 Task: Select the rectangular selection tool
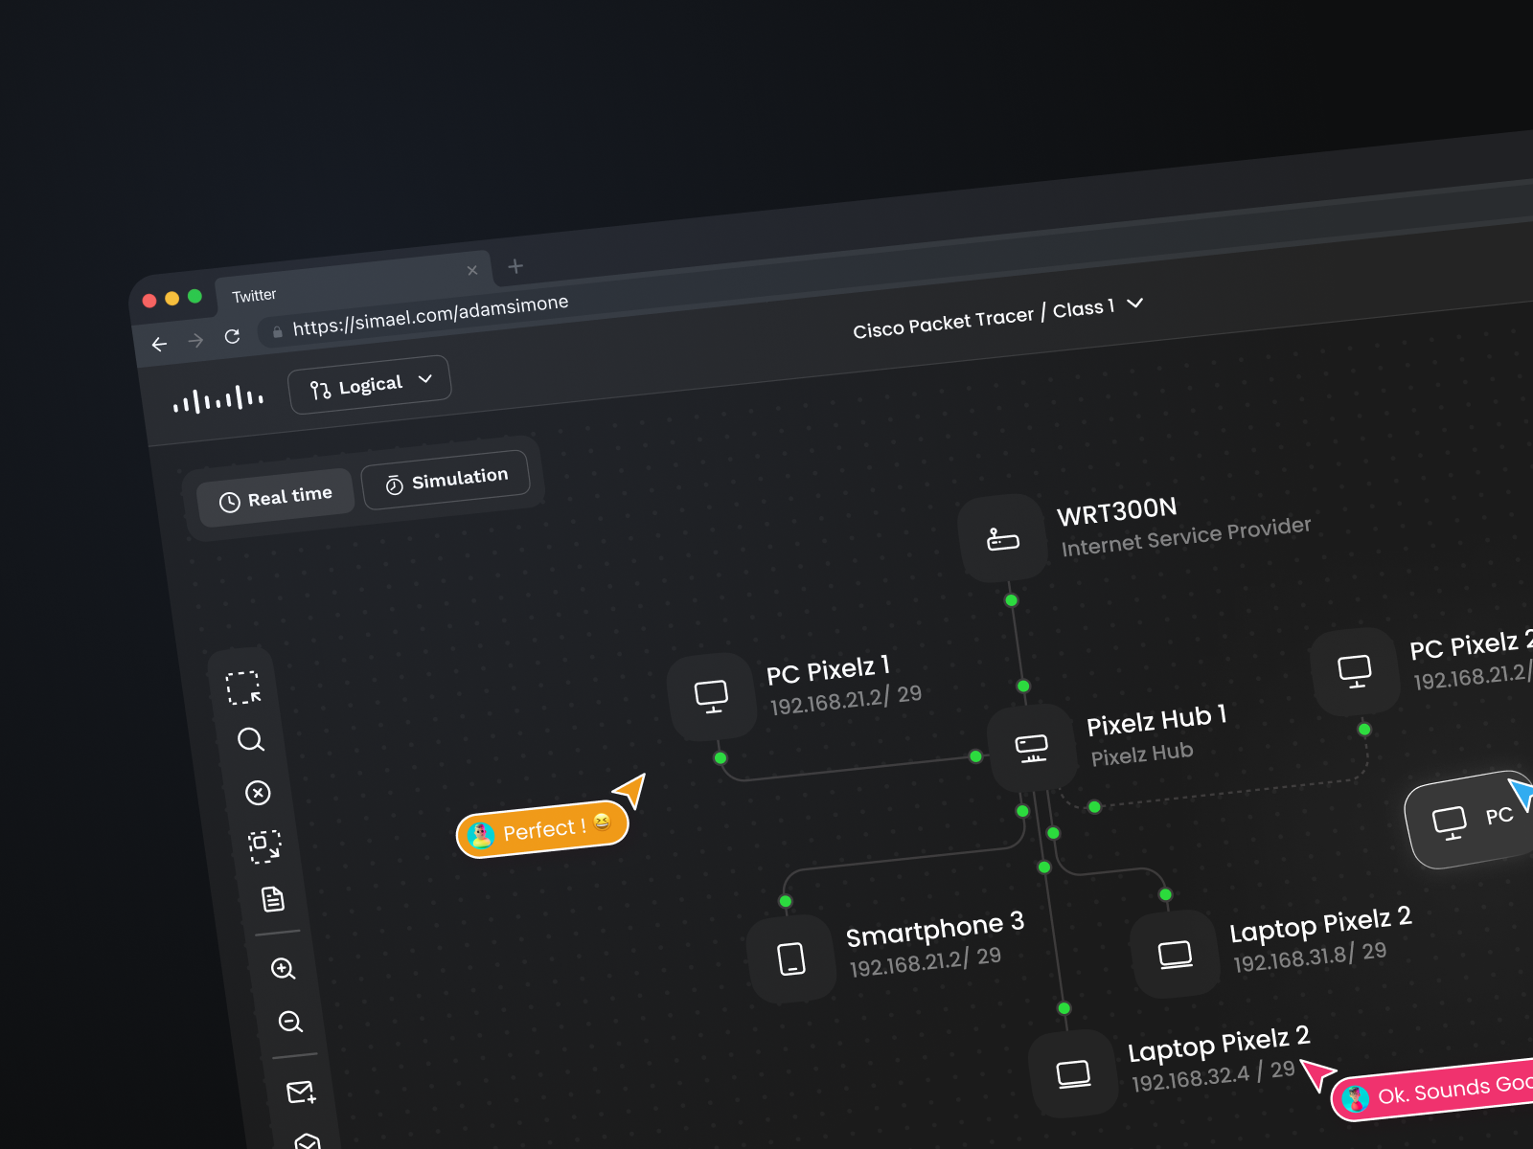(x=243, y=687)
